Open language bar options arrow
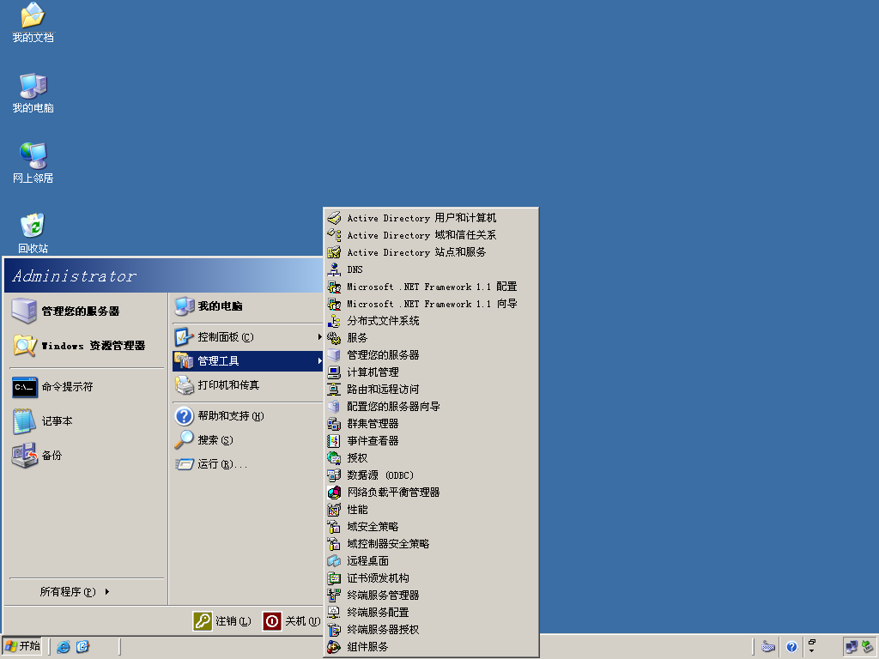Screen dimensions: 879x659 coord(812,651)
